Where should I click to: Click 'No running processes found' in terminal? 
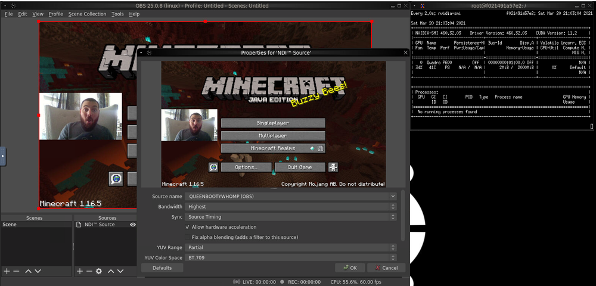[x=447, y=111]
